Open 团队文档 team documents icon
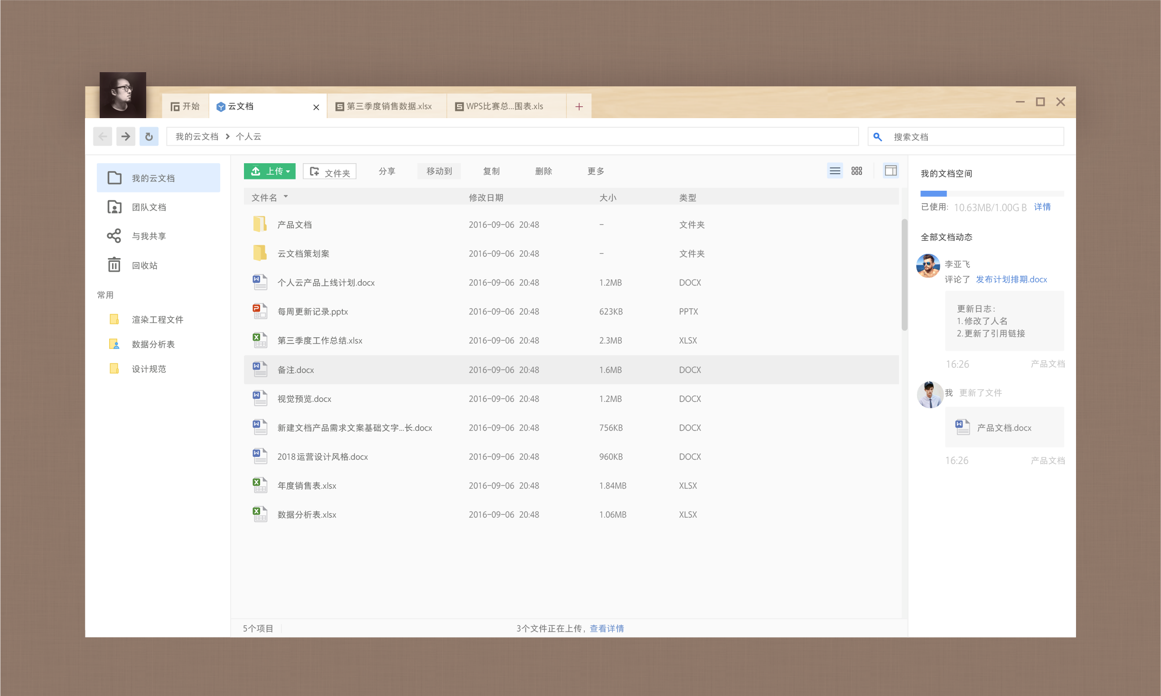This screenshot has width=1161, height=696. (x=114, y=207)
